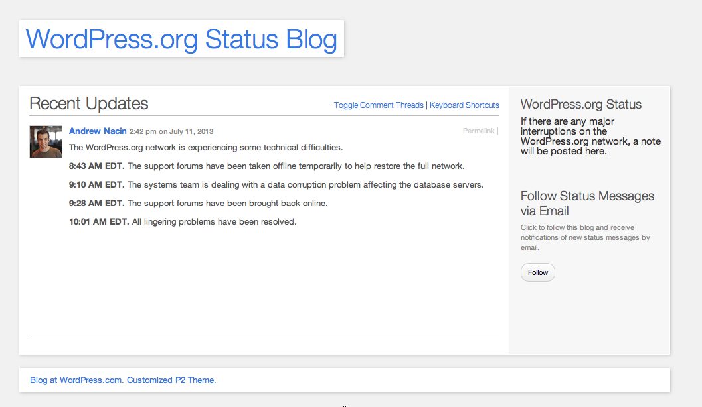
Task: Click the '10:01 AM EDT.' update line
Action: (182, 221)
